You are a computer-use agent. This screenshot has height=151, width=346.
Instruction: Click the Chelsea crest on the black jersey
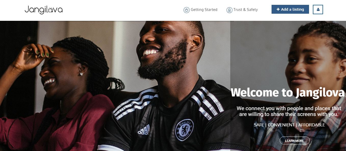coord(184,130)
